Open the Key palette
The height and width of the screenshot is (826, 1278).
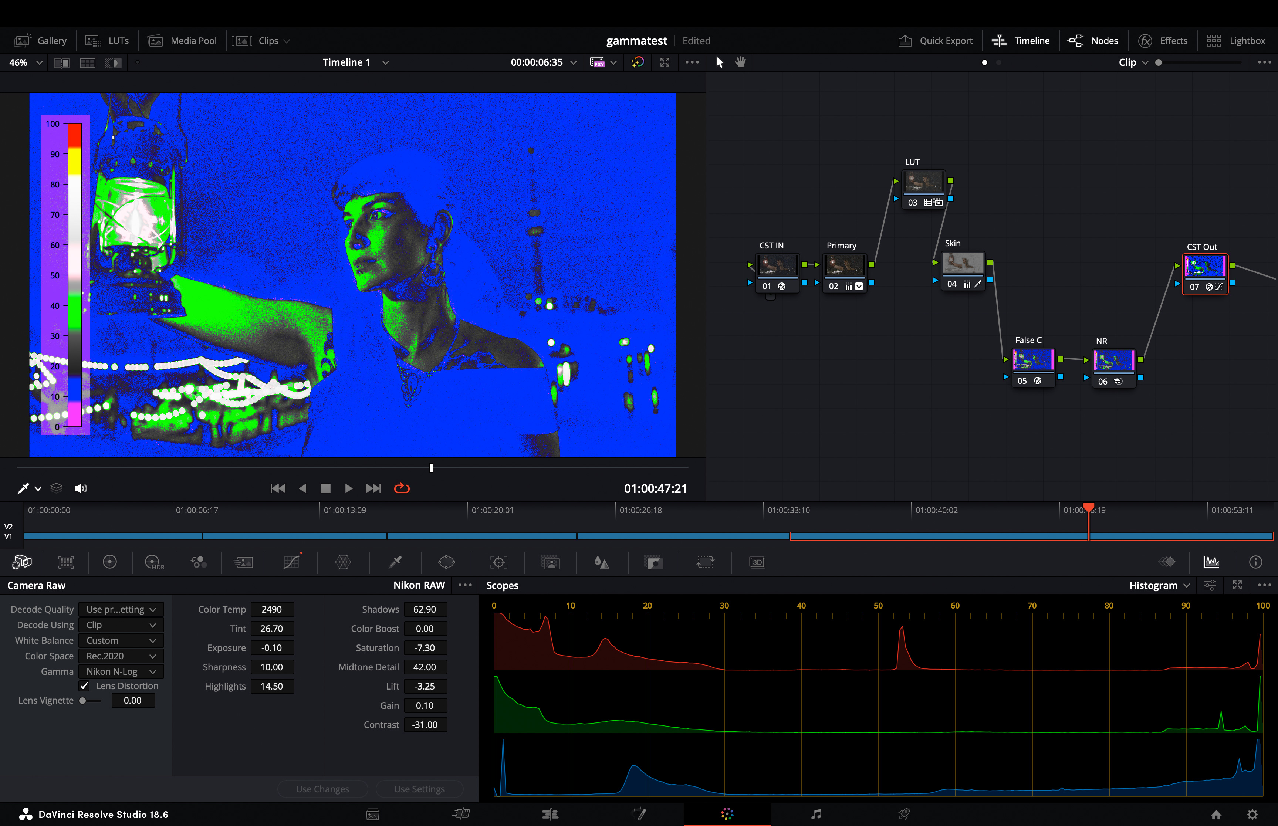[x=654, y=562]
